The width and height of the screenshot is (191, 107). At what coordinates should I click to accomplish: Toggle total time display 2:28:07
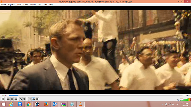(187, 96)
